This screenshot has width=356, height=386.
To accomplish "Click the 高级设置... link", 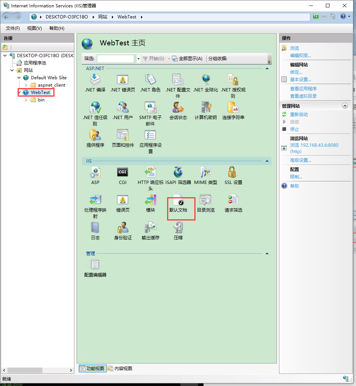I will (300, 160).
